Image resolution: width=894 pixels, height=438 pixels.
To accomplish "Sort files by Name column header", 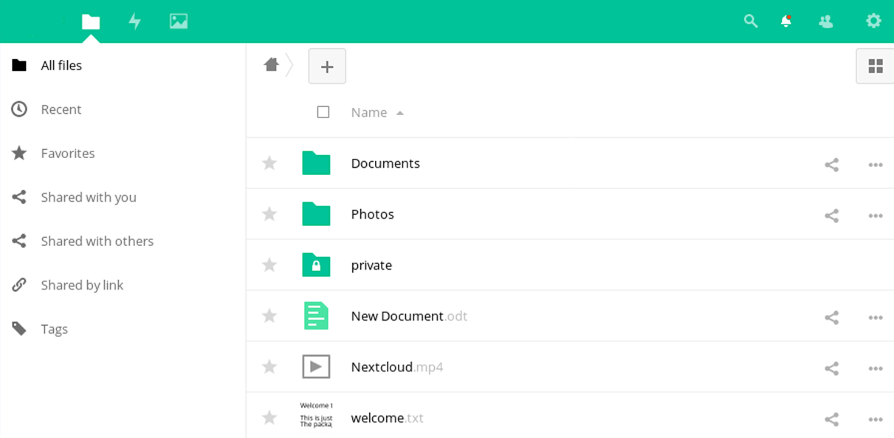I will (369, 112).
